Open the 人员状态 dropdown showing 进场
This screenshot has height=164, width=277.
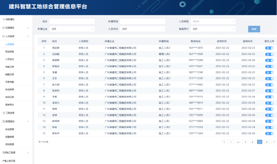142,29
